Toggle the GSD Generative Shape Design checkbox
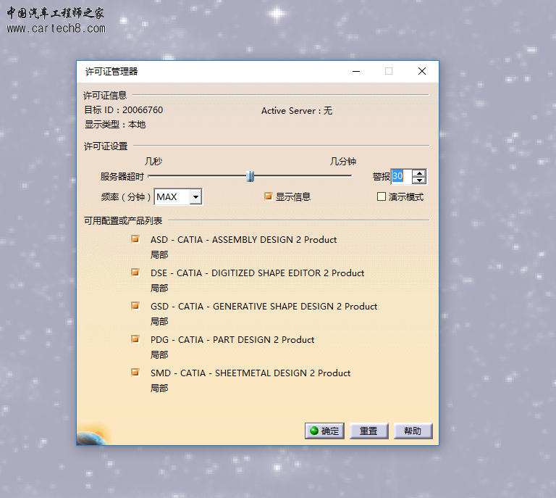This screenshot has height=498, width=556. (135, 306)
